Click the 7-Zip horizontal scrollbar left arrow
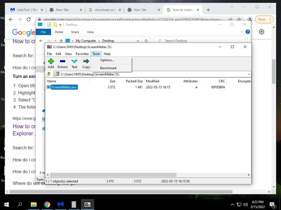The width and height of the screenshot is (281, 210). pos(48,175)
